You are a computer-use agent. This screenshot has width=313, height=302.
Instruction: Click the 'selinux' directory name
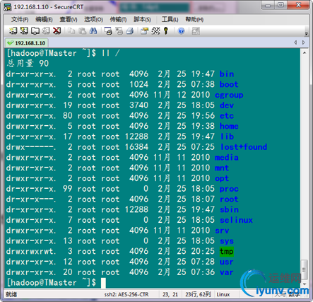(x=236, y=220)
